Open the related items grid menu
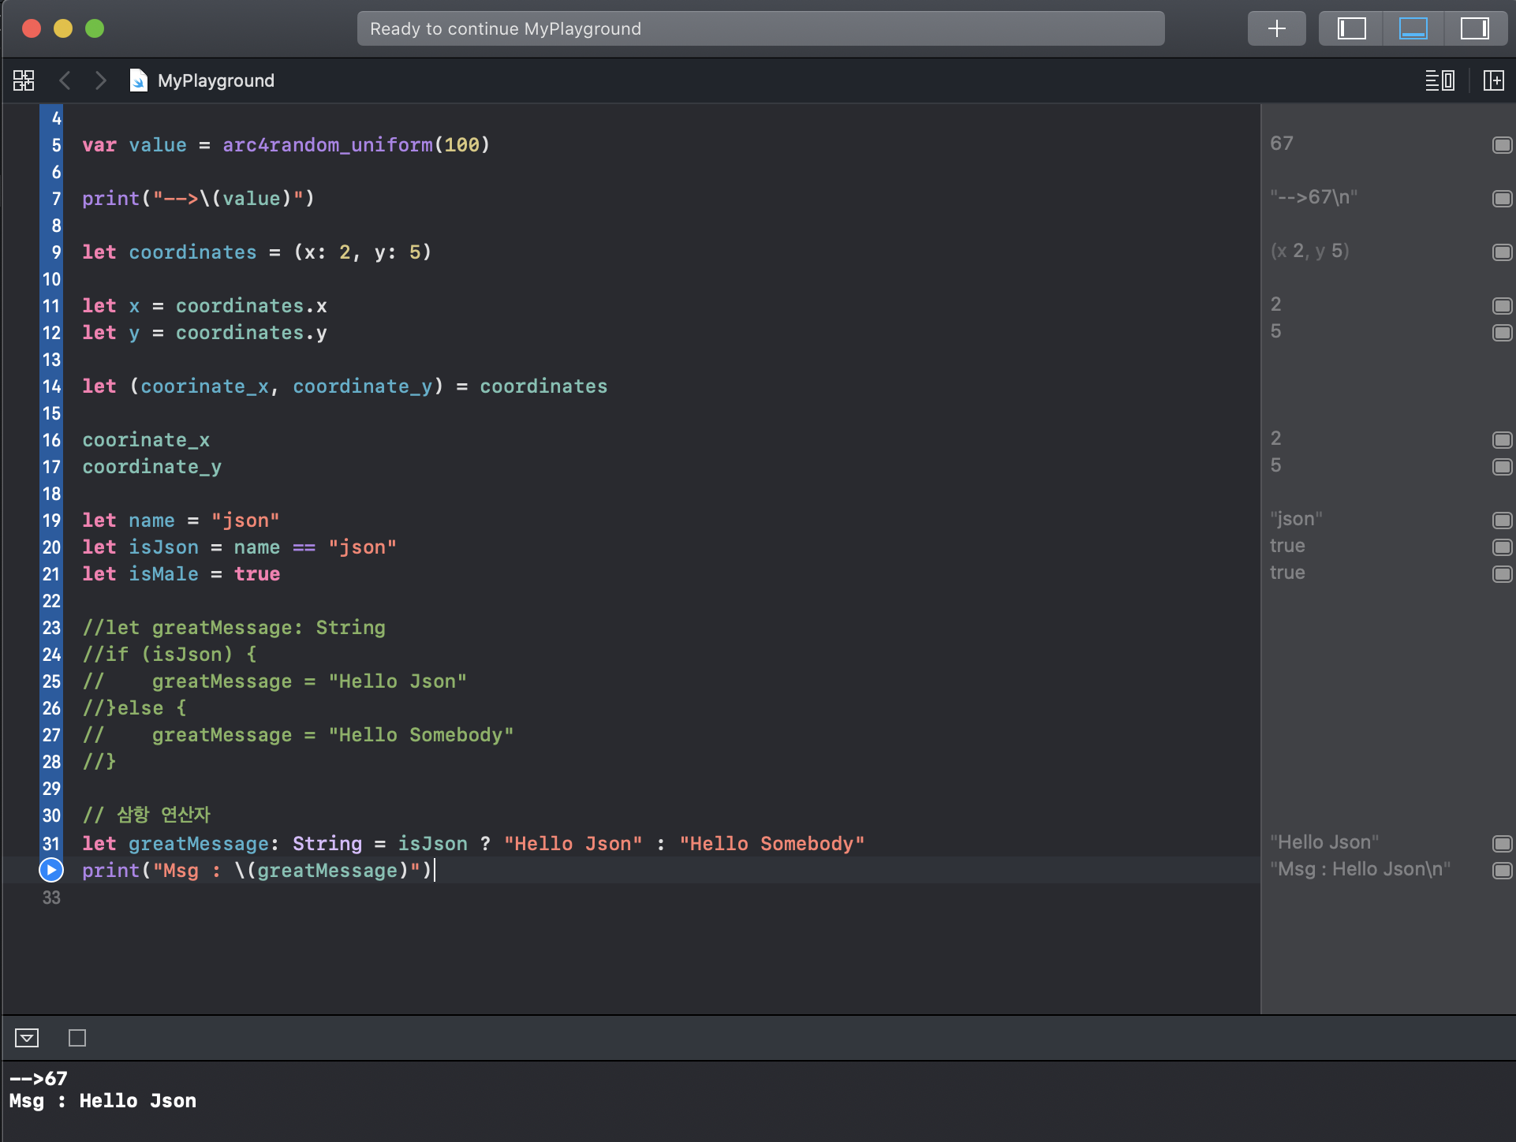 24,80
